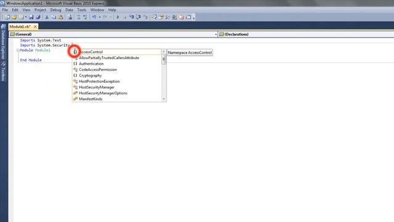
Task: Open the Window menu
Action: [x=97, y=10]
